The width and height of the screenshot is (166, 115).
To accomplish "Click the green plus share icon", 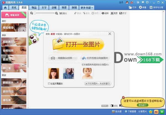I will pos(162,112).
